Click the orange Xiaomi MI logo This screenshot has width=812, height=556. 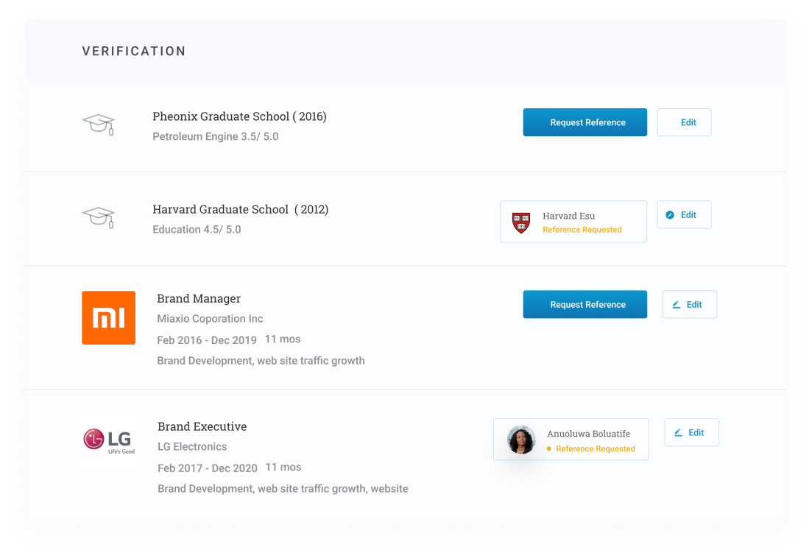(108, 317)
